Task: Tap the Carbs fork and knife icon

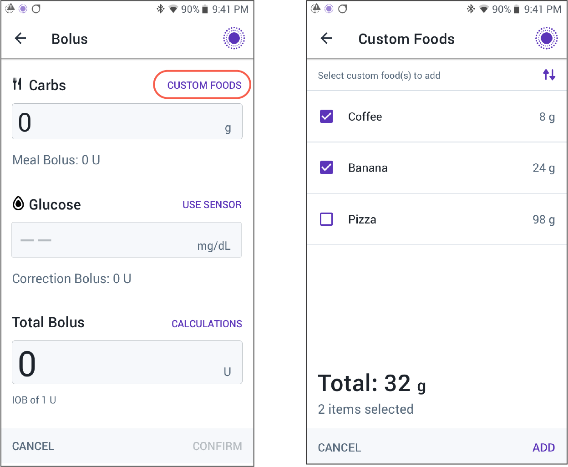Action: pyautogui.click(x=17, y=84)
